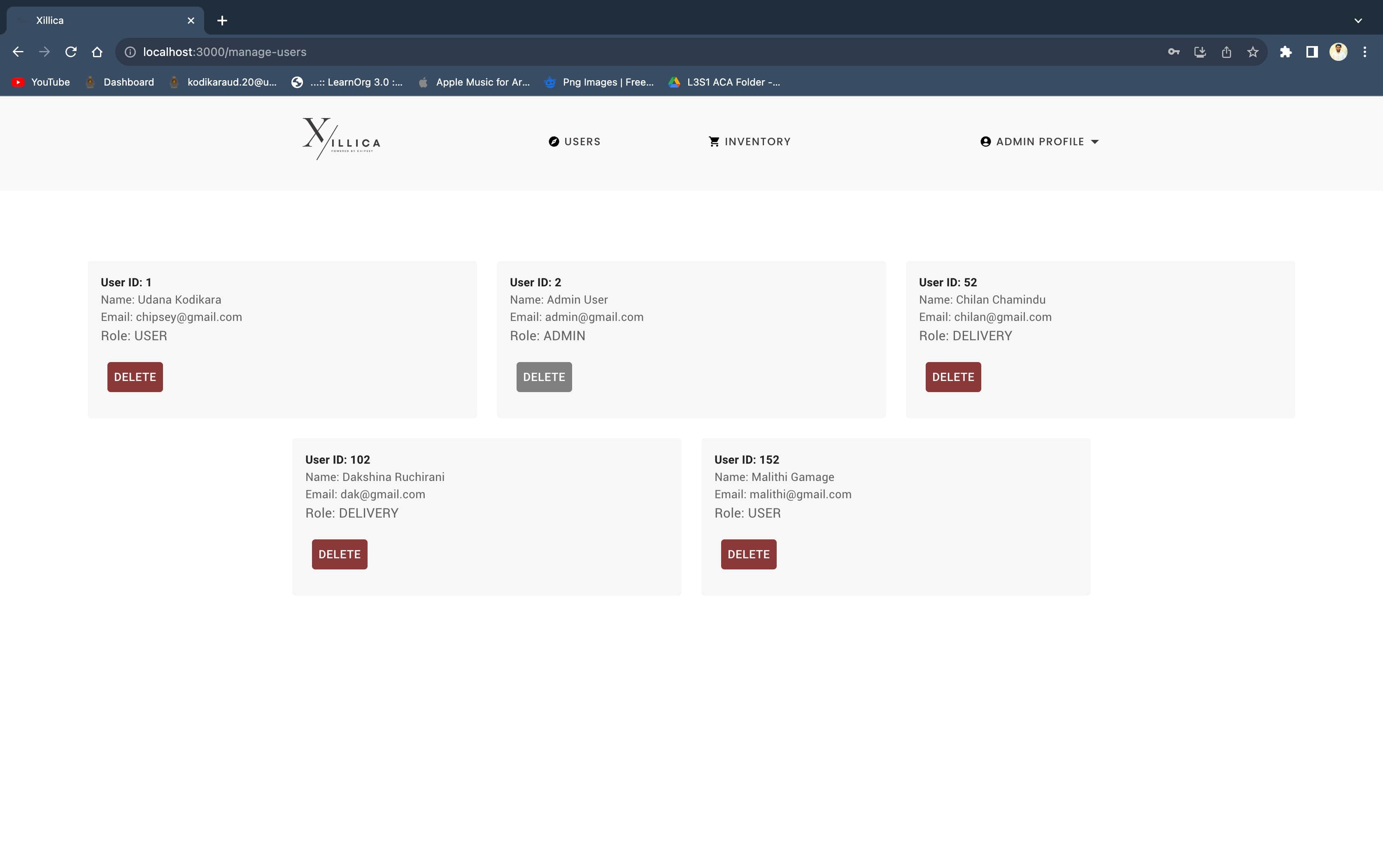This screenshot has width=1383, height=864.
Task: Open the Users navigation link
Action: (574, 142)
